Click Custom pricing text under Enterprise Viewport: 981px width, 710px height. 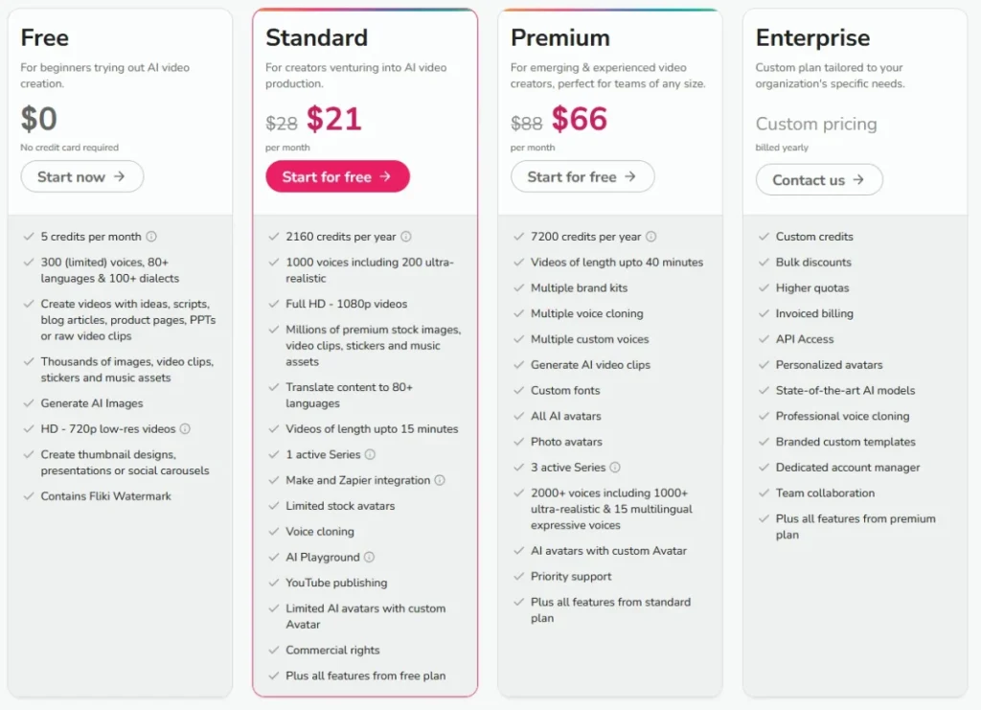pyautogui.click(x=815, y=124)
